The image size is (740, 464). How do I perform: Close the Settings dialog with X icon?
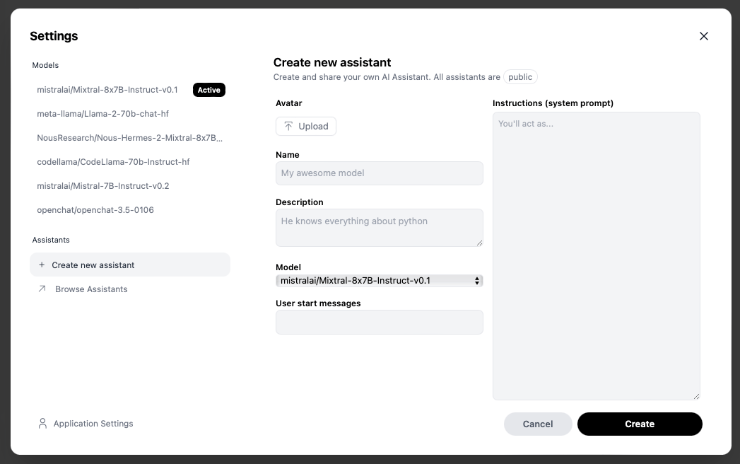[x=703, y=36]
